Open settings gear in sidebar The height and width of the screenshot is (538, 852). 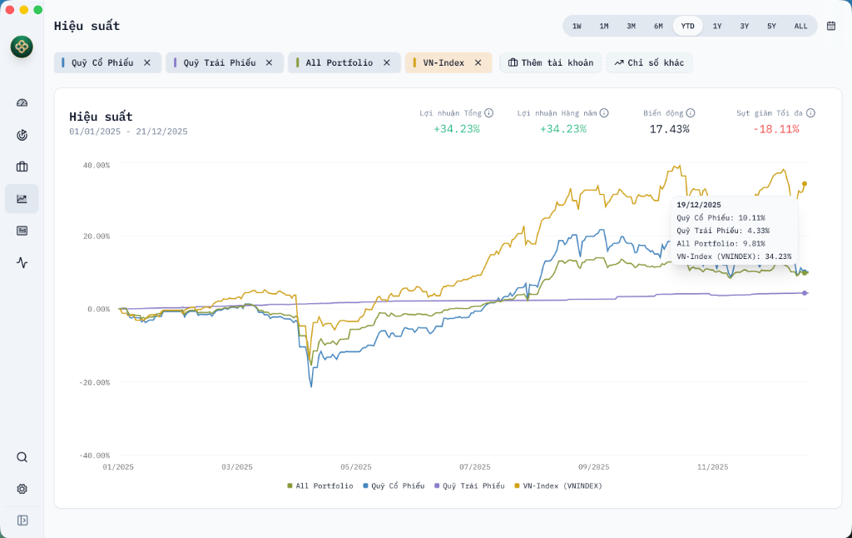[x=22, y=489]
